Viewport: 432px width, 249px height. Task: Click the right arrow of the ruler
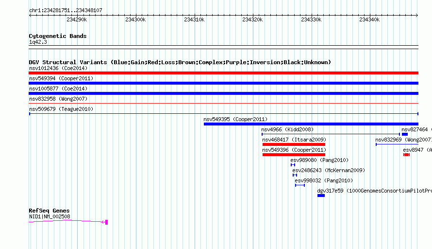click(x=417, y=16)
